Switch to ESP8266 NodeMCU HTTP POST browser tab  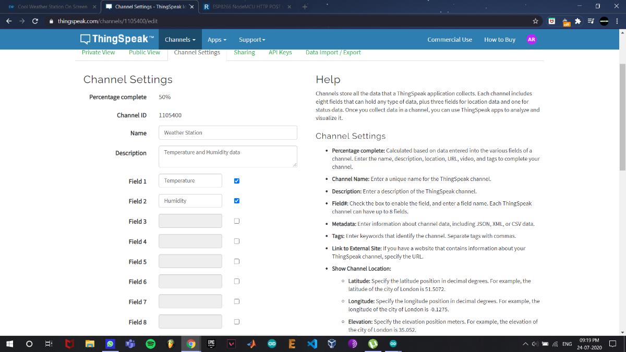pyautogui.click(x=248, y=7)
